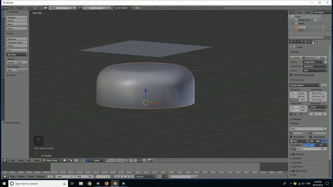This screenshot has height=187, width=333.
Task: Expand the Metadata panel
Action: 297,119
